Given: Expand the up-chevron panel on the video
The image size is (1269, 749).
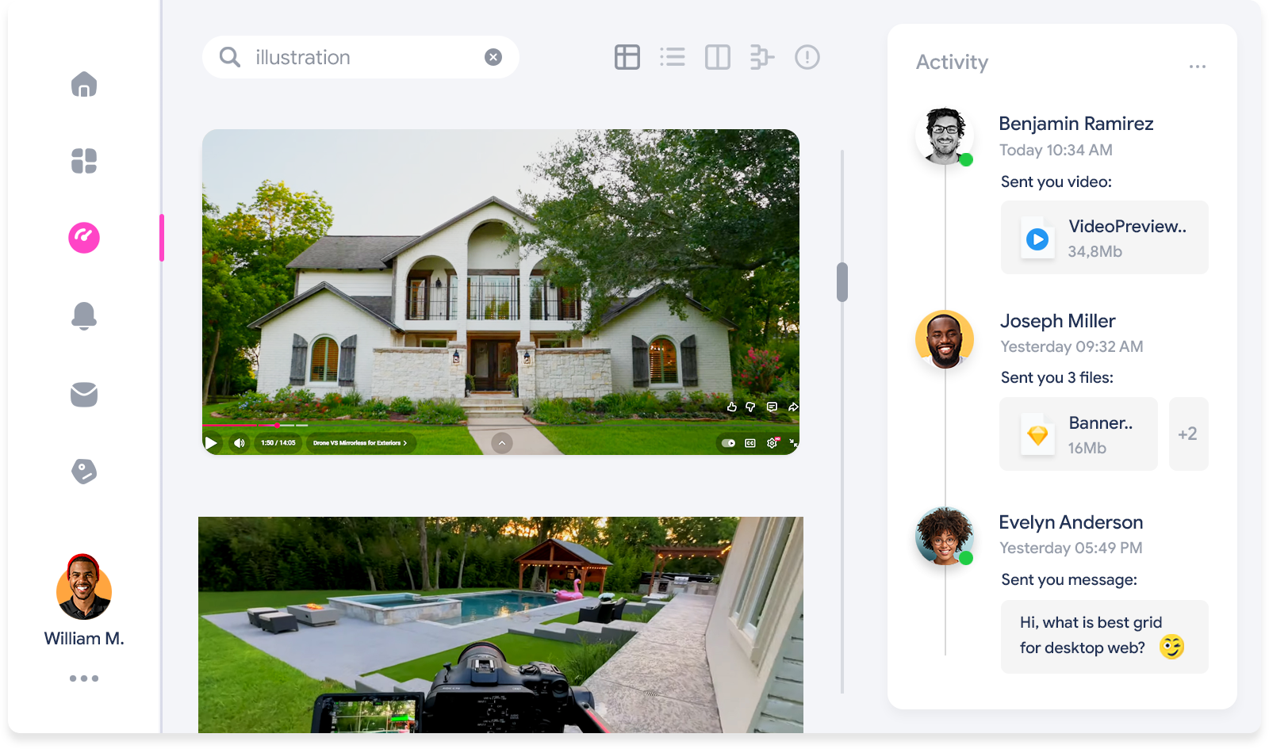Looking at the screenshot, I should [x=502, y=443].
